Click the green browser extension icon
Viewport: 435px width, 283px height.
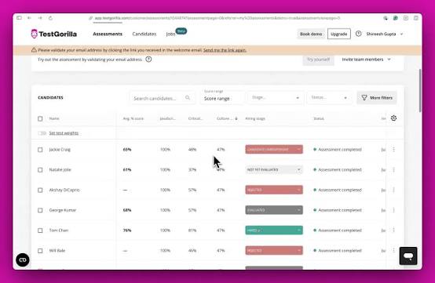pos(395,18)
